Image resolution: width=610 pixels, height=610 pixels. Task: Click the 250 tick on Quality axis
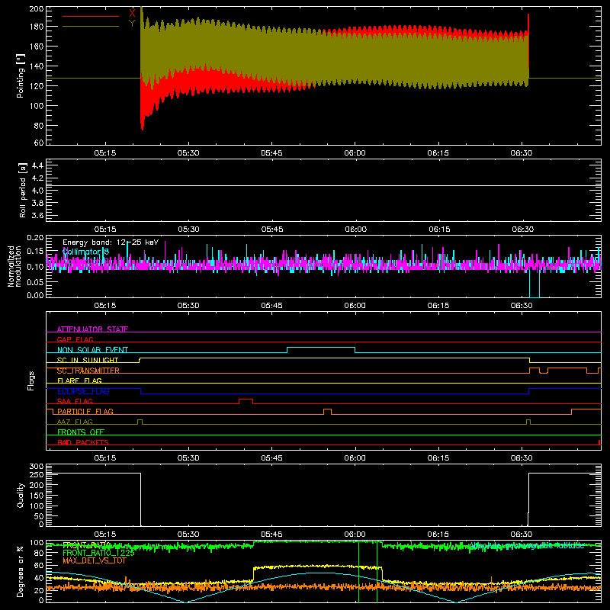pyautogui.click(x=37, y=474)
